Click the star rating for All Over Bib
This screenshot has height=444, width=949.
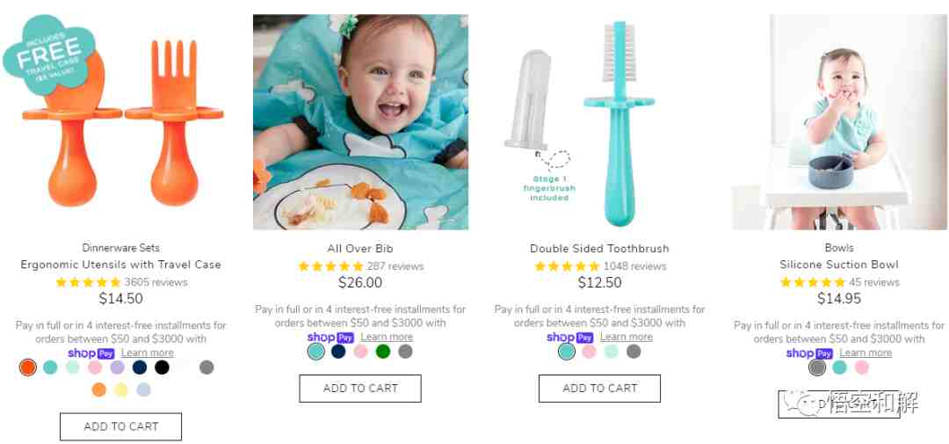[x=331, y=266]
